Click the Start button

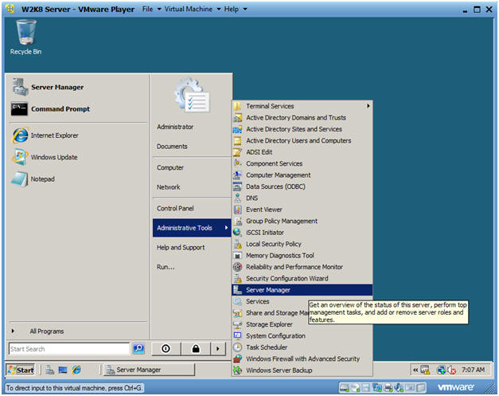(21, 370)
